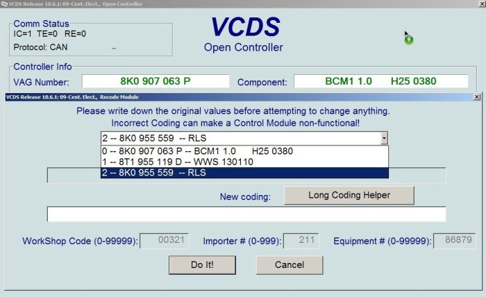This screenshot has width=486, height=297.
Task: Select highlighted module 2 -- 8K0 955 559 RLS
Action: 244,173
